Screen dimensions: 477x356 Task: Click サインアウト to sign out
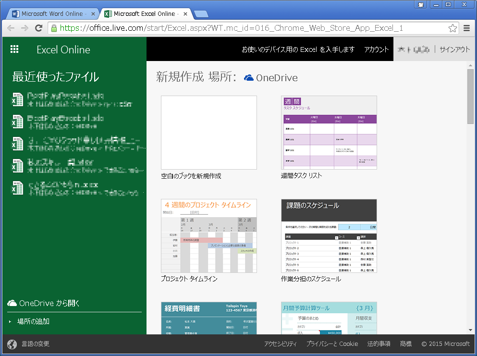coord(455,49)
